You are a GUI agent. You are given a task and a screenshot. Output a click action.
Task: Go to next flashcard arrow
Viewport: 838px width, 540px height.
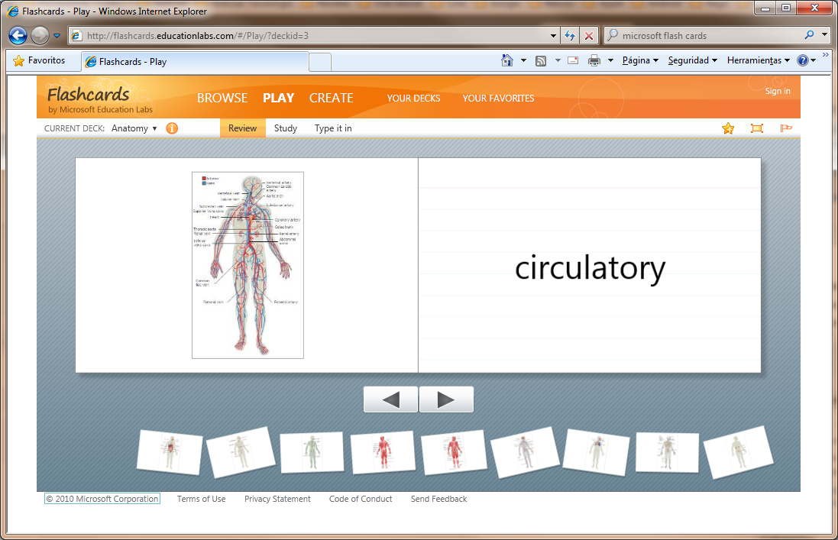tap(446, 399)
